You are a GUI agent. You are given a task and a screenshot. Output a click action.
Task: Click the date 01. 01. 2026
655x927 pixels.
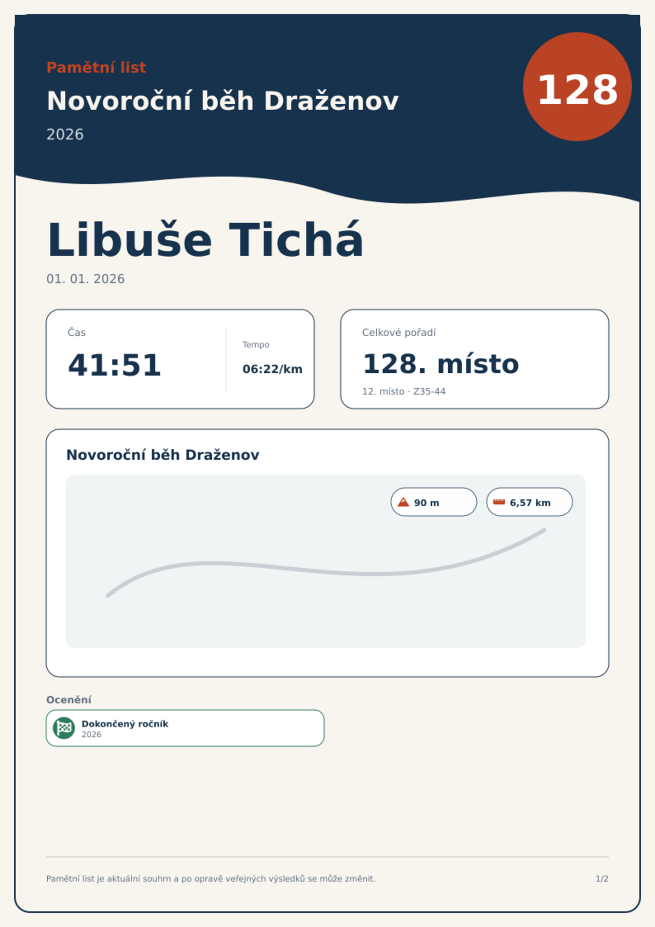click(85, 279)
